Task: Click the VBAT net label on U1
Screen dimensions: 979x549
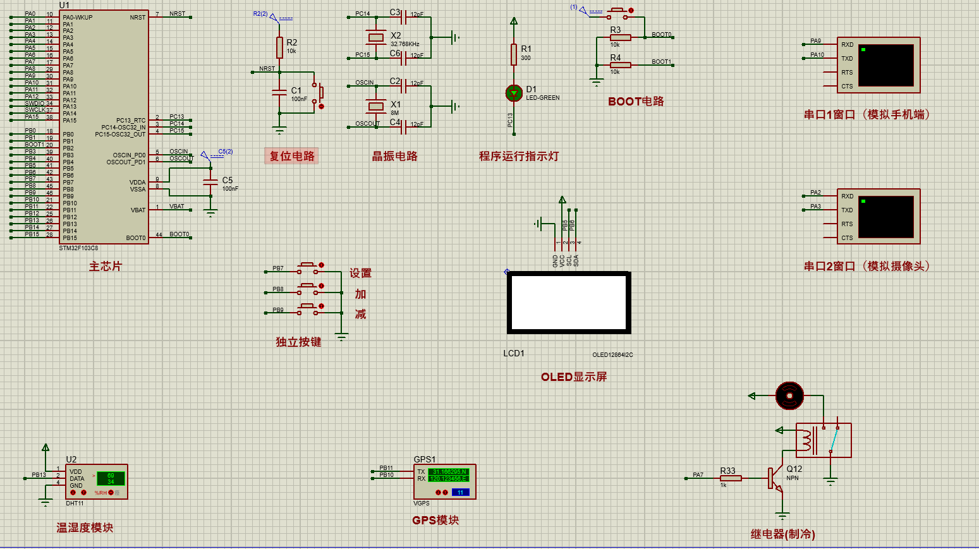Action: (x=177, y=206)
